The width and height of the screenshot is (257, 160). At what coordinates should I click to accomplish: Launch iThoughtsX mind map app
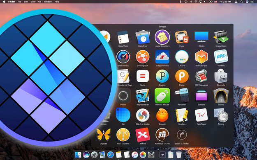(143, 57)
